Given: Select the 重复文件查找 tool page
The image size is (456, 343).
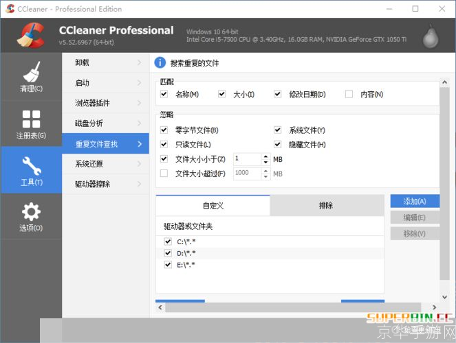Looking at the screenshot, I should [105, 143].
